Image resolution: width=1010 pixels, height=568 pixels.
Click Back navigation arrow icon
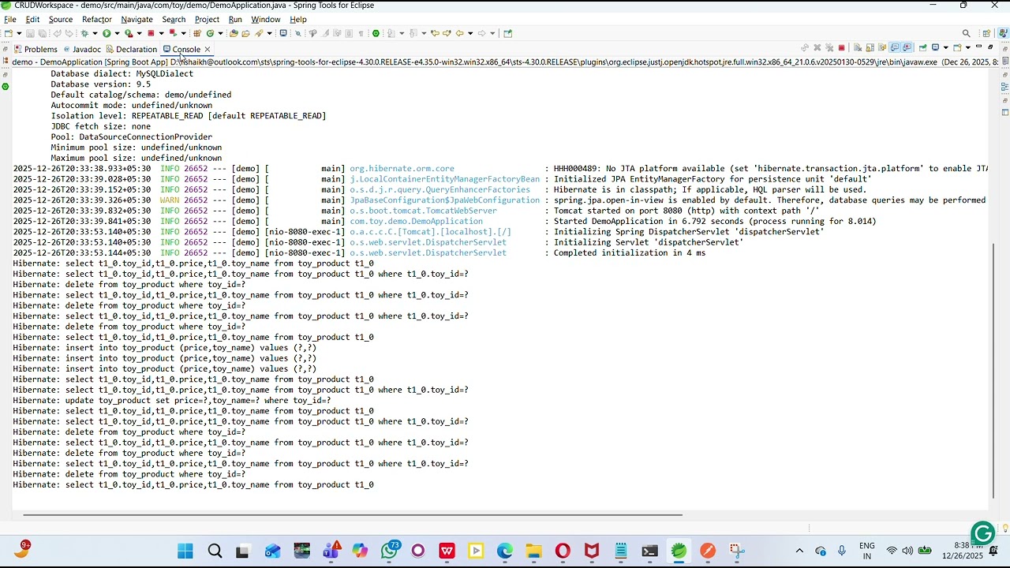tap(459, 33)
